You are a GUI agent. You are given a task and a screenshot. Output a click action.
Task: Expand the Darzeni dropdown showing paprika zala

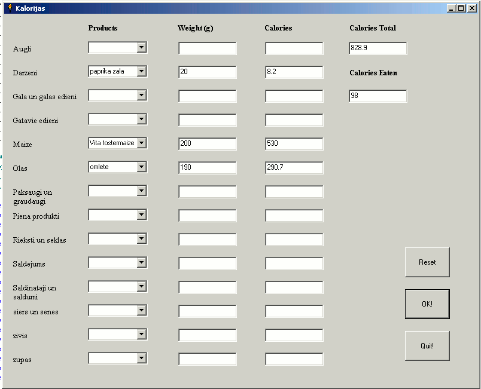coord(141,72)
